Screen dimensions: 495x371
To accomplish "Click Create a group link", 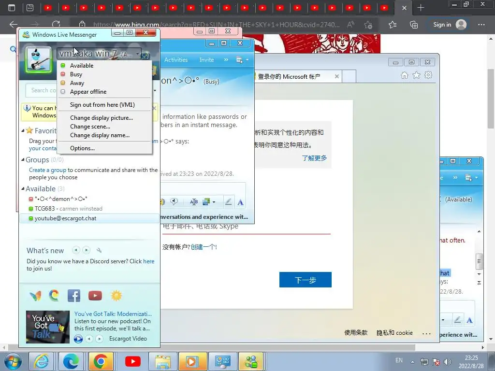I will tap(48, 170).
